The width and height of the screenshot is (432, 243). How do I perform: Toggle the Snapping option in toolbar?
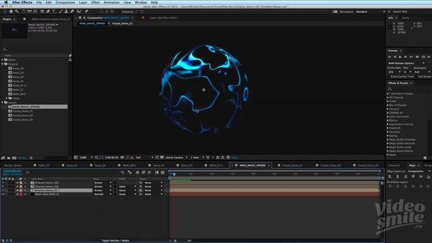[128, 12]
